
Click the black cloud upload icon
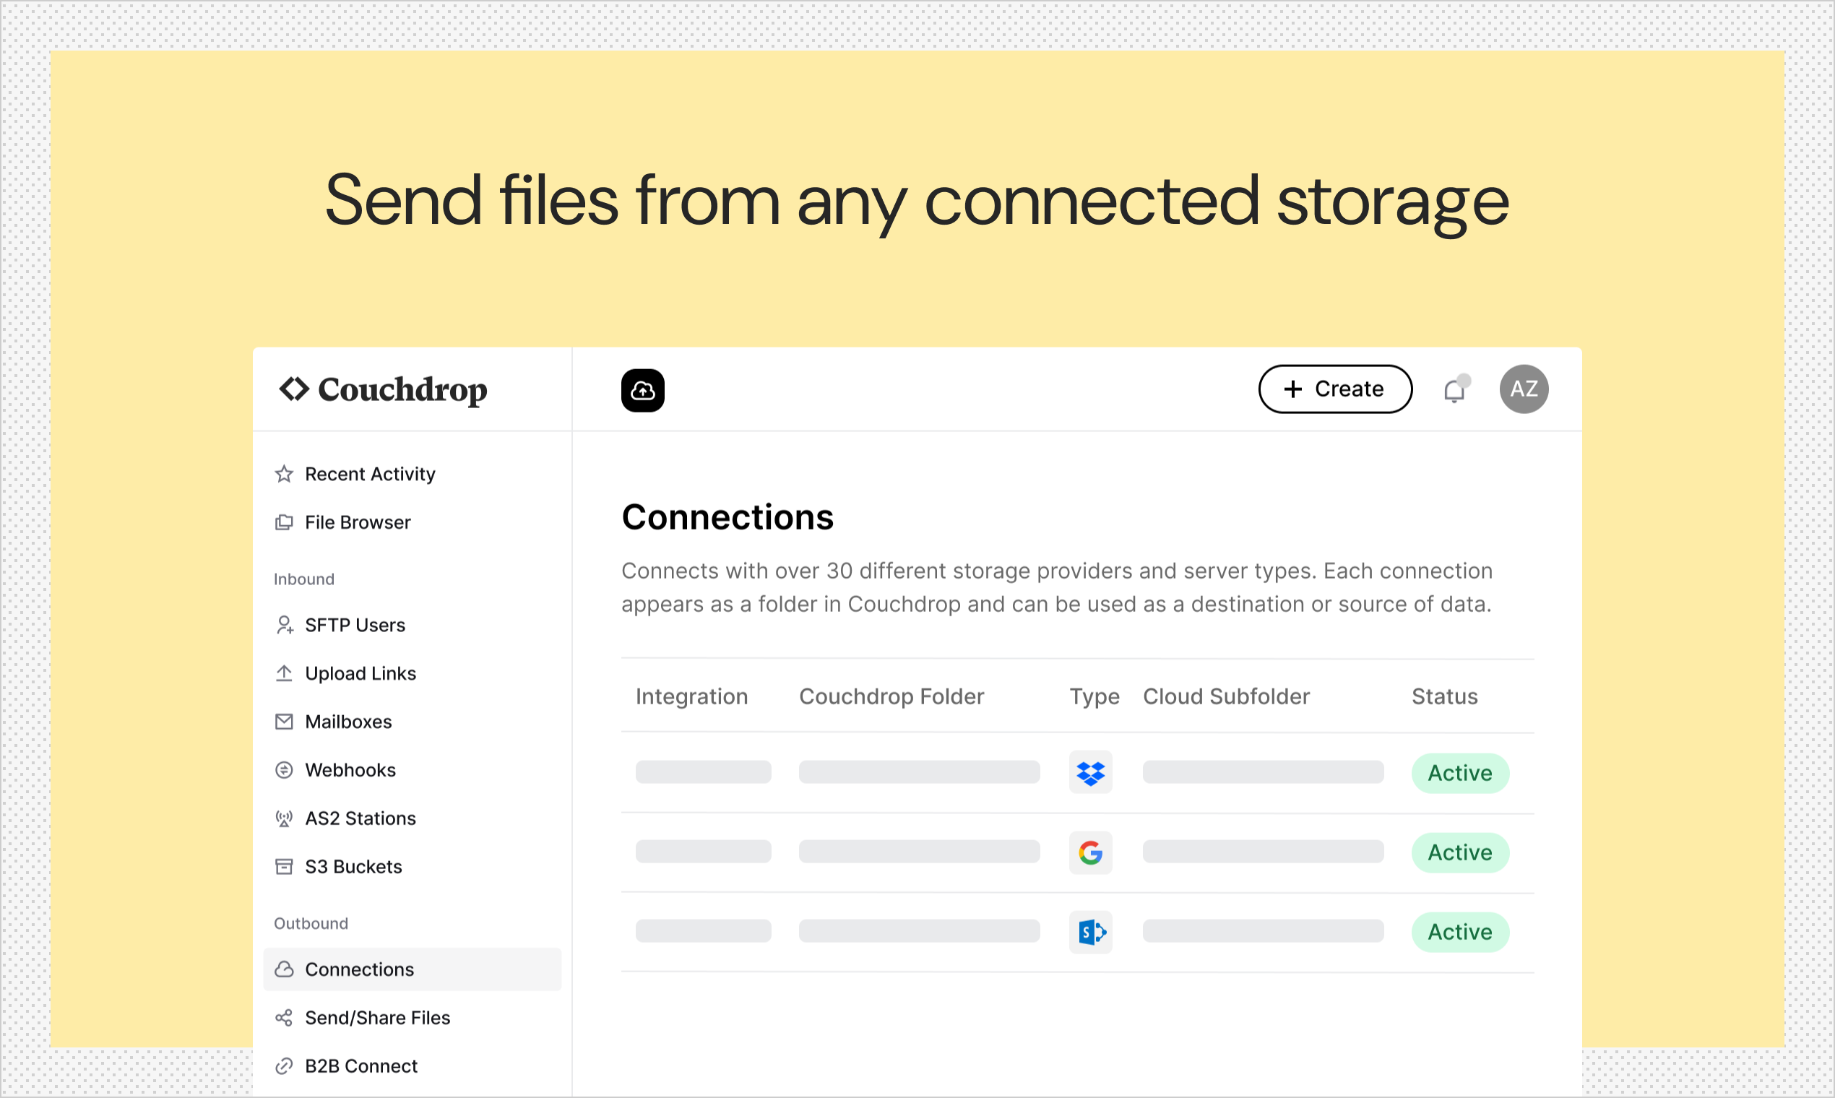tap(642, 390)
